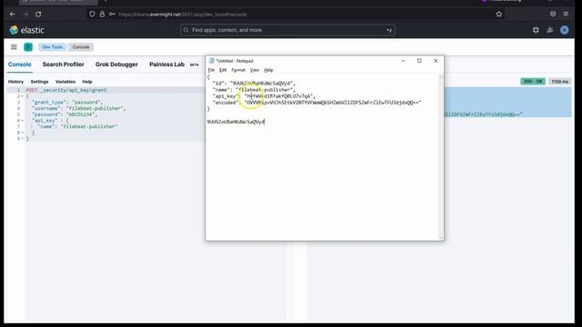The width and height of the screenshot is (582, 327).
Task: Click the 200 - OK status badge
Action: (x=533, y=82)
